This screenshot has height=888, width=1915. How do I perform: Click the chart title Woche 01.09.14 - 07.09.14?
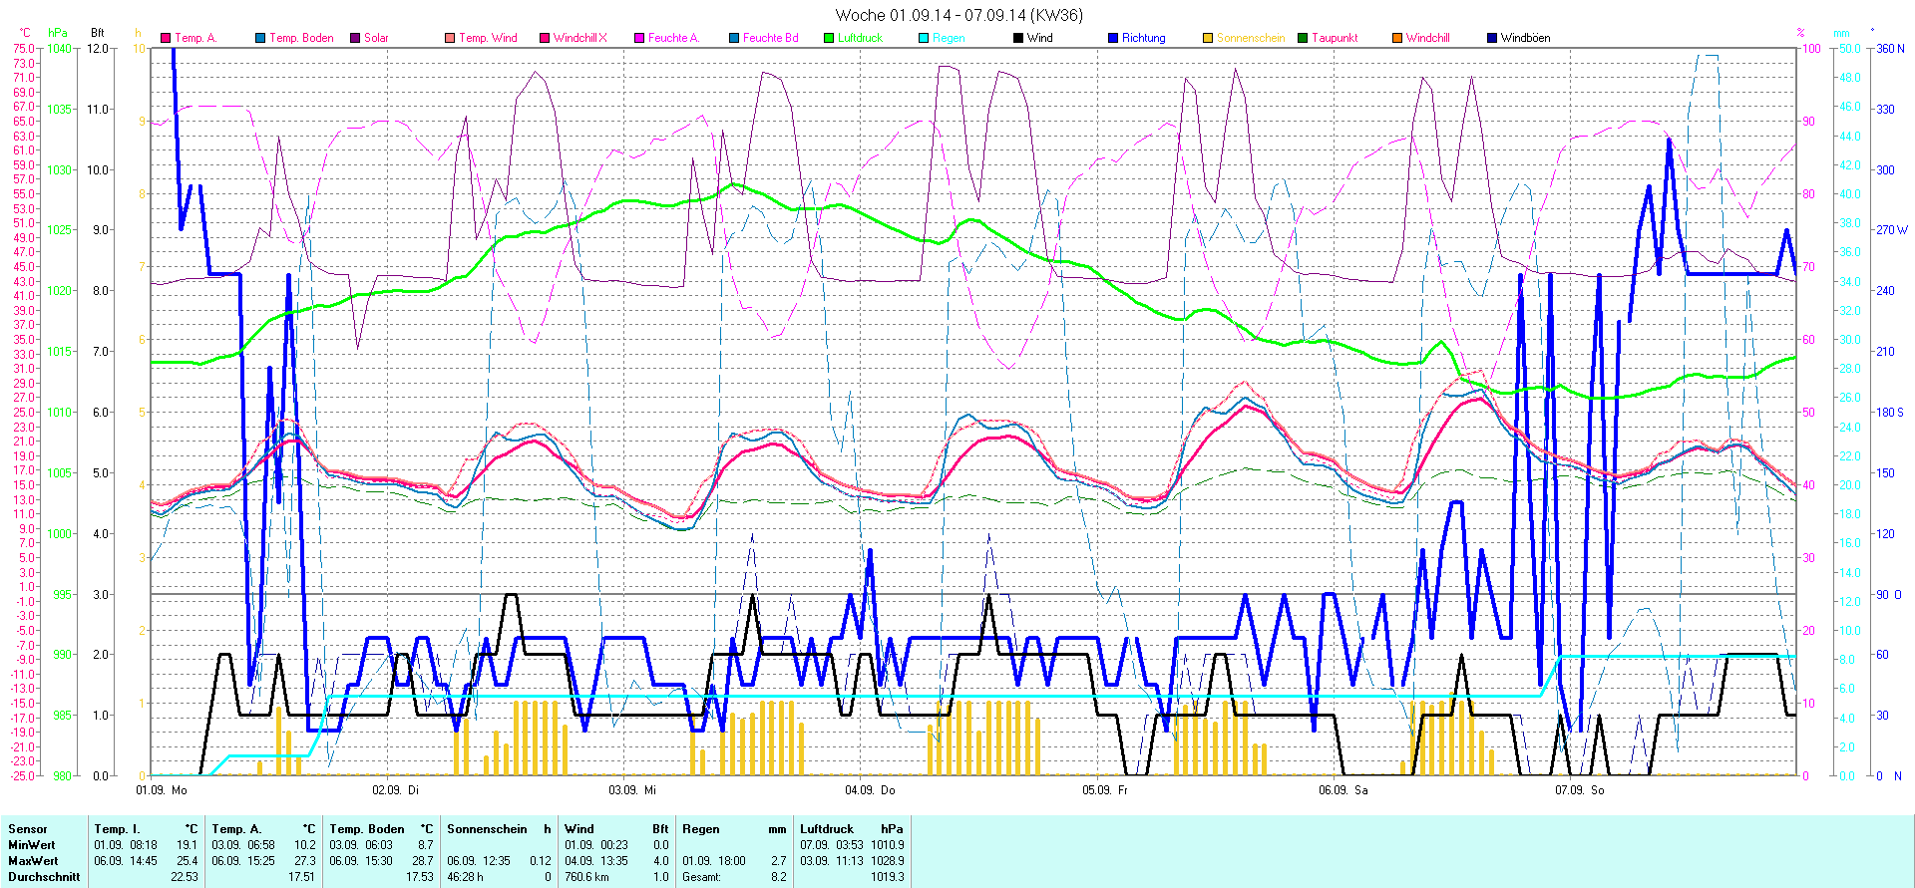tap(957, 15)
